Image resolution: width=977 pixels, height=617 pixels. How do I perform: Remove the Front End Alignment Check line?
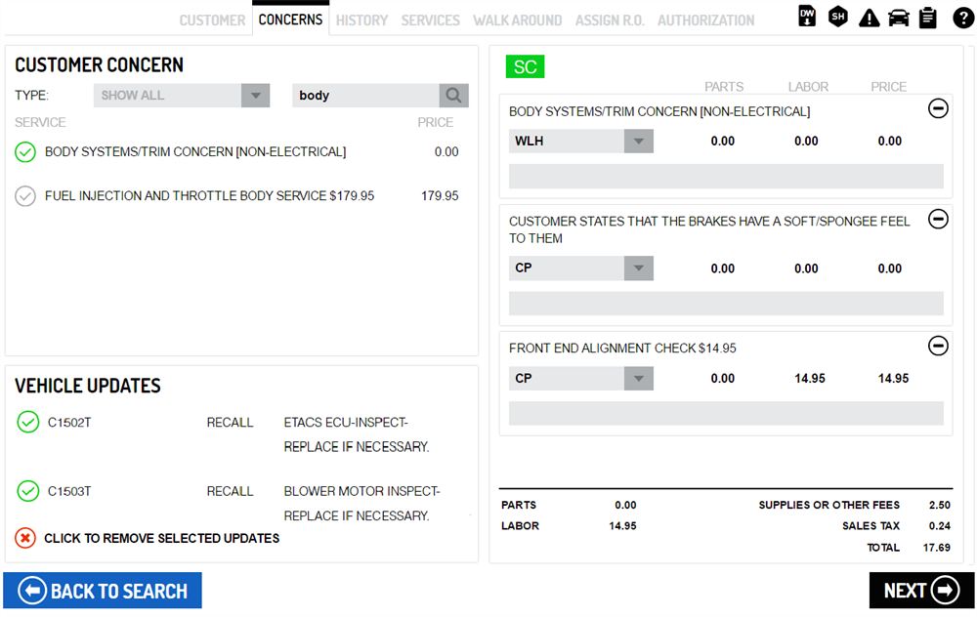(x=938, y=346)
